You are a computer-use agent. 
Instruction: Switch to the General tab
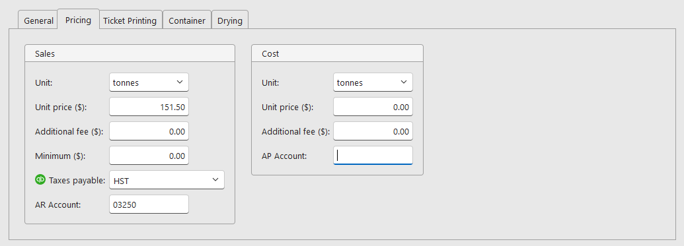[x=38, y=20]
